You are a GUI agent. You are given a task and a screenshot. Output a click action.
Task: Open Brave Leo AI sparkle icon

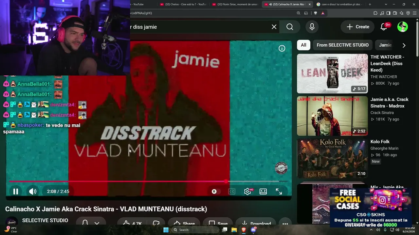(402, 13)
